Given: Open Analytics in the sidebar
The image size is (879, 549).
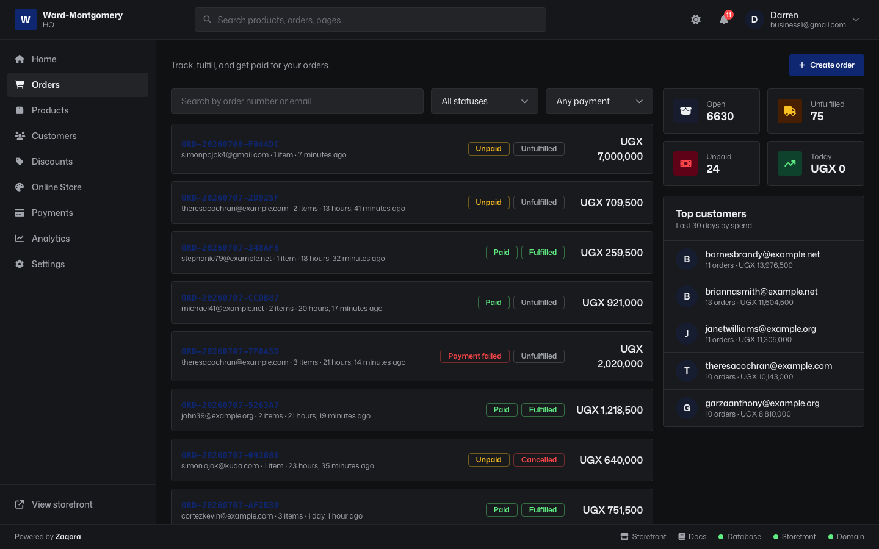Looking at the screenshot, I should coord(78,239).
